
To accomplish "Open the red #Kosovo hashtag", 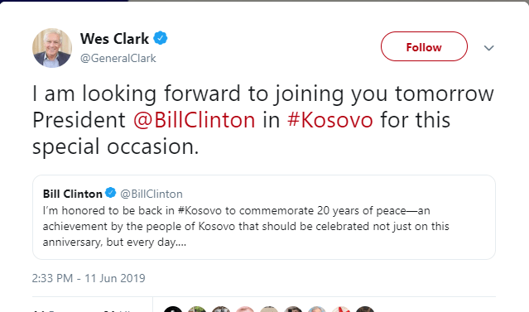I will coord(330,120).
